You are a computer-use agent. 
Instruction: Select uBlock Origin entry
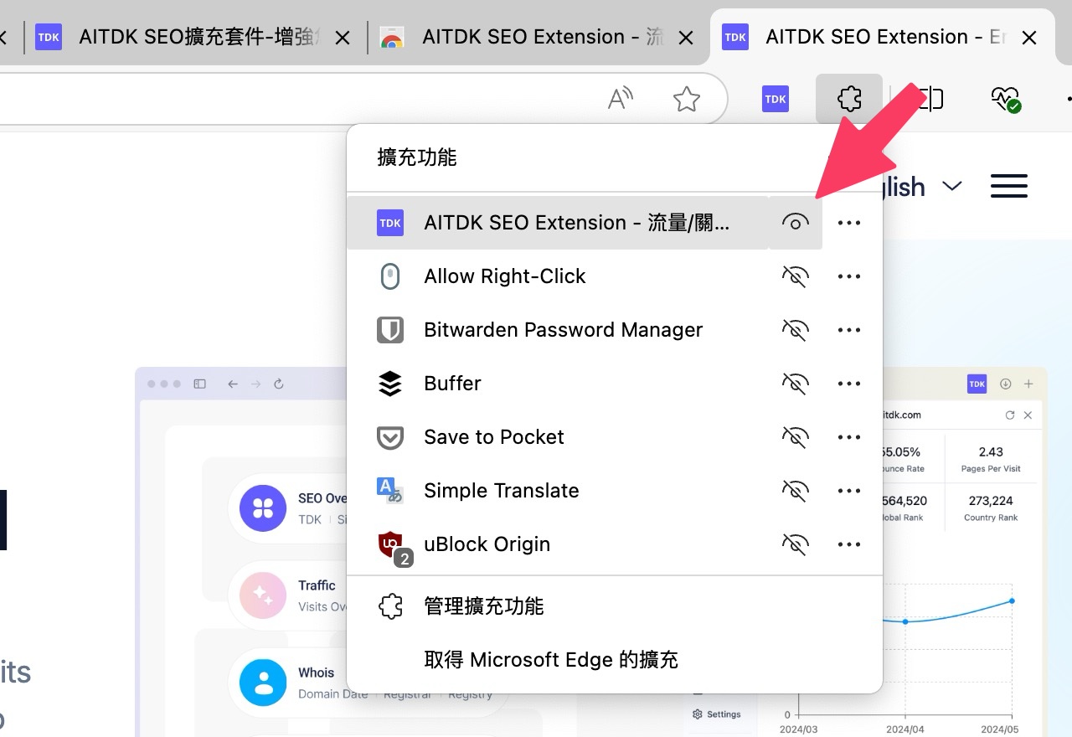[x=558, y=544]
